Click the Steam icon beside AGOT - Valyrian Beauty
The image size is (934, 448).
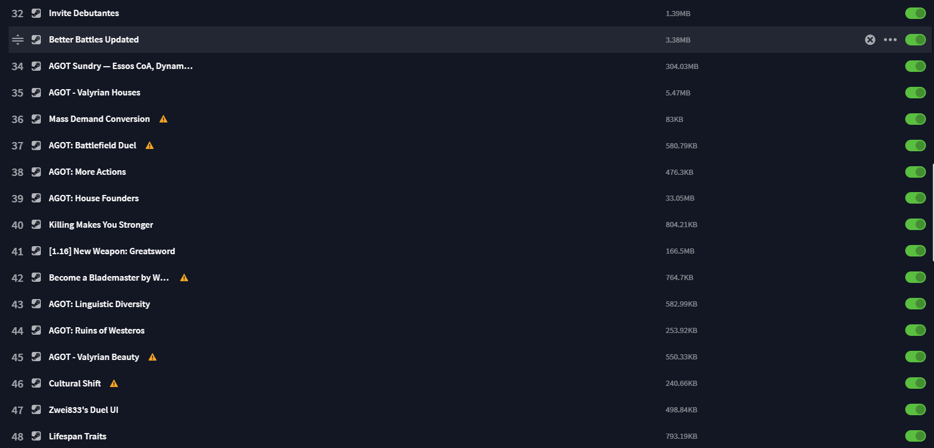(x=36, y=357)
